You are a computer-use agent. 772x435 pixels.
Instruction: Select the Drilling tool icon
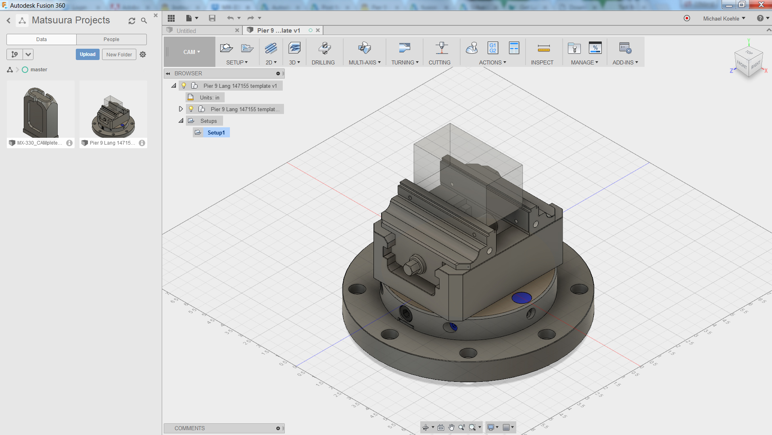(x=324, y=48)
